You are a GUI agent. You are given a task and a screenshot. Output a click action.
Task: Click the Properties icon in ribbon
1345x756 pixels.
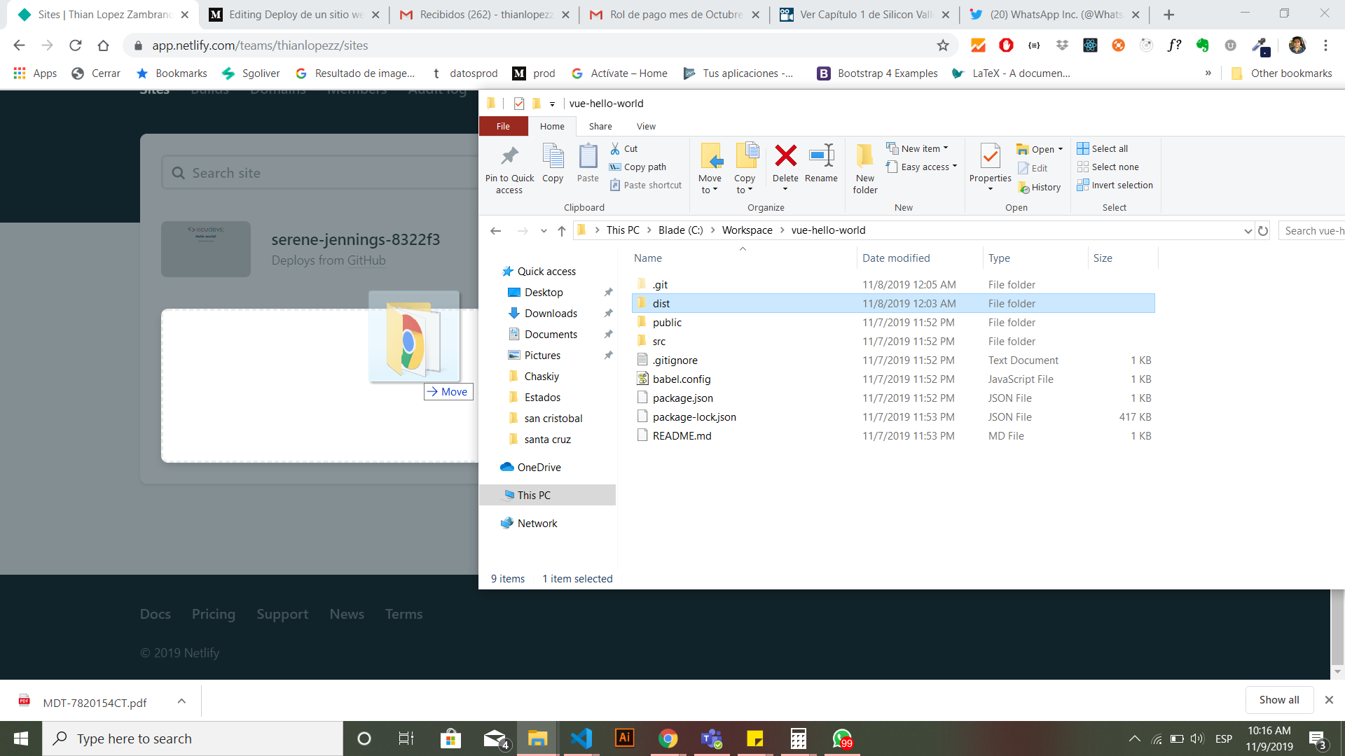click(x=990, y=157)
